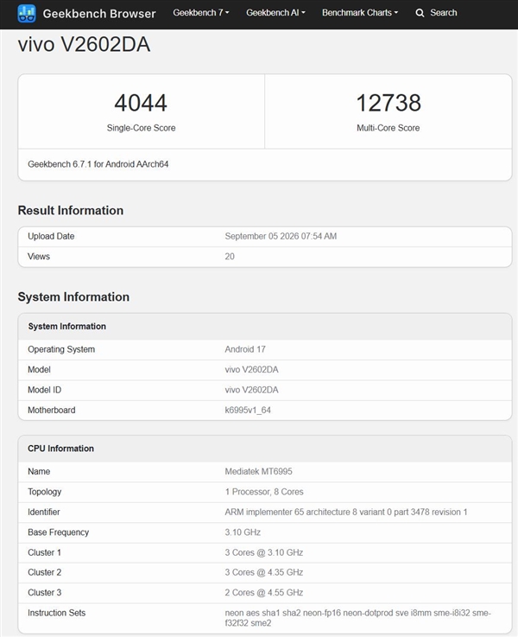The height and width of the screenshot is (637, 518).
Task: Click the single-core score 4044
Action: tap(141, 102)
